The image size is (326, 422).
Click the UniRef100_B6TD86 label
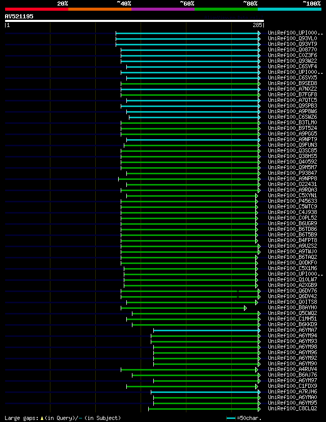[x=292, y=229]
